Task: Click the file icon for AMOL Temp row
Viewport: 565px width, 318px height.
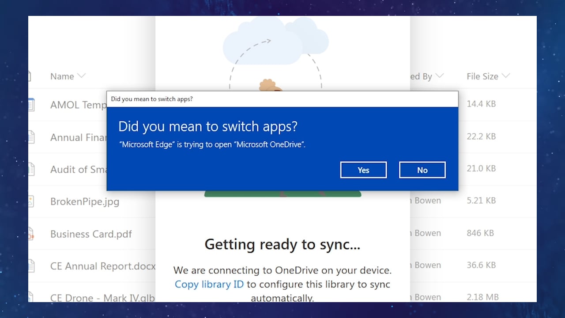Action: tap(31, 105)
